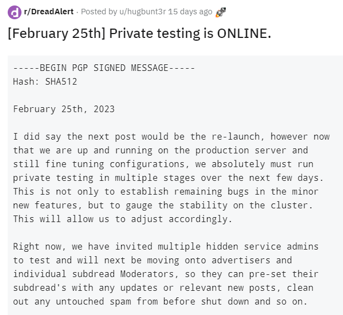Screen dimensions: 343x315
Task: Click the 'Posted by' label text
Action: tap(99, 12)
